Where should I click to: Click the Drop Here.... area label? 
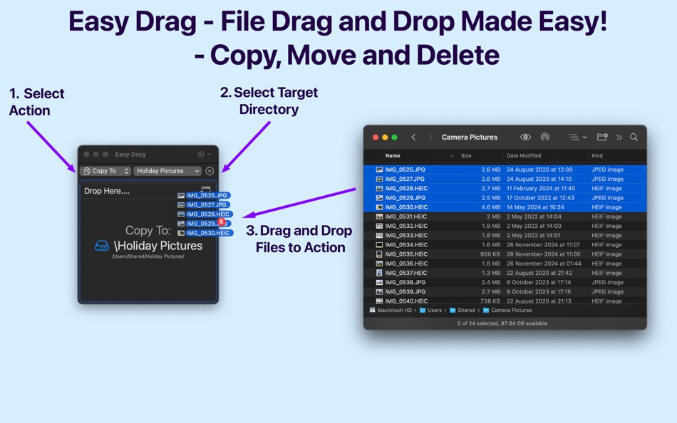[x=107, y=191]
